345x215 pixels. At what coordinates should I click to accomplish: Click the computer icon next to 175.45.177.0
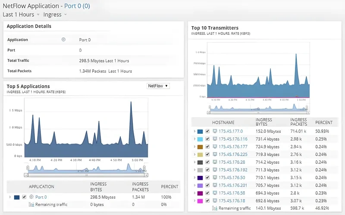[215, 131]
